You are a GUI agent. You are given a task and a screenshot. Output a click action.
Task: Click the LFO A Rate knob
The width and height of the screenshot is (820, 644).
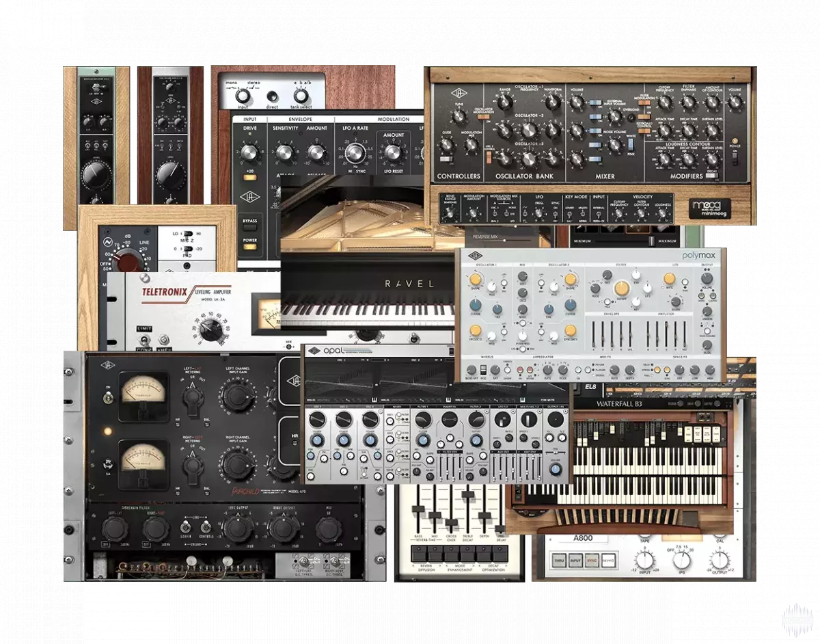pyautogui.click(x=355, y=154)
